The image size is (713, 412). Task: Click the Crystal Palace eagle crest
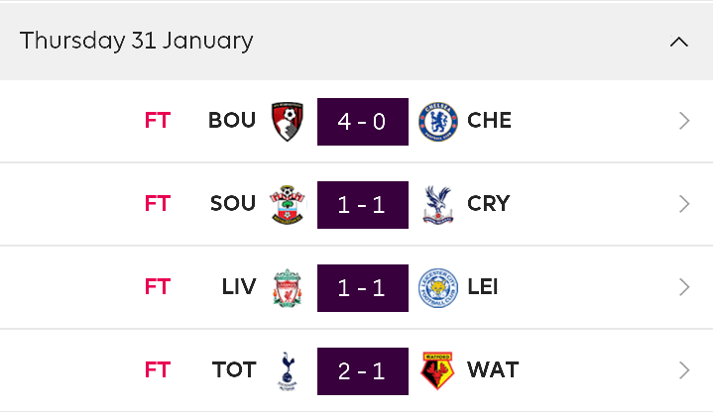438,205
